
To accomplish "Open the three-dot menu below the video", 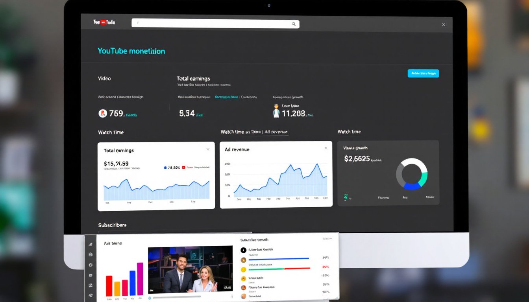I will tap(232, 296).
